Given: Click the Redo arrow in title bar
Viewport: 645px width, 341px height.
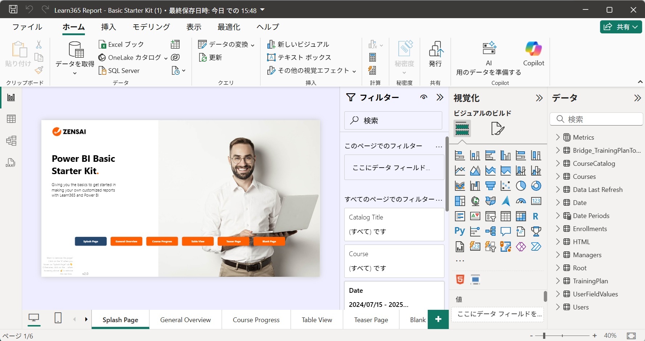Looking at the screenshot, I should pyautogui.click(x=45, y=9).
